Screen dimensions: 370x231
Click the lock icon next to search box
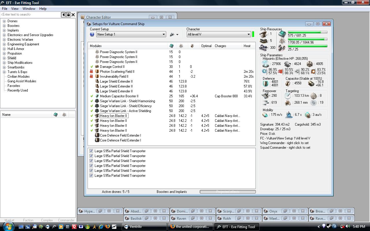69,15
